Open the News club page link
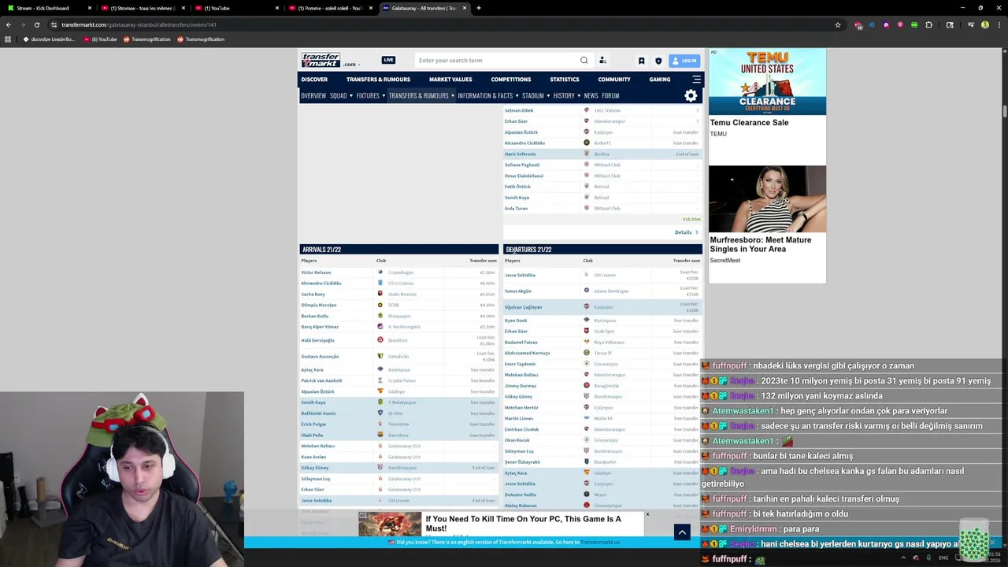The width and height of the screenshot is (1008, 567). [x=591, y=95]
